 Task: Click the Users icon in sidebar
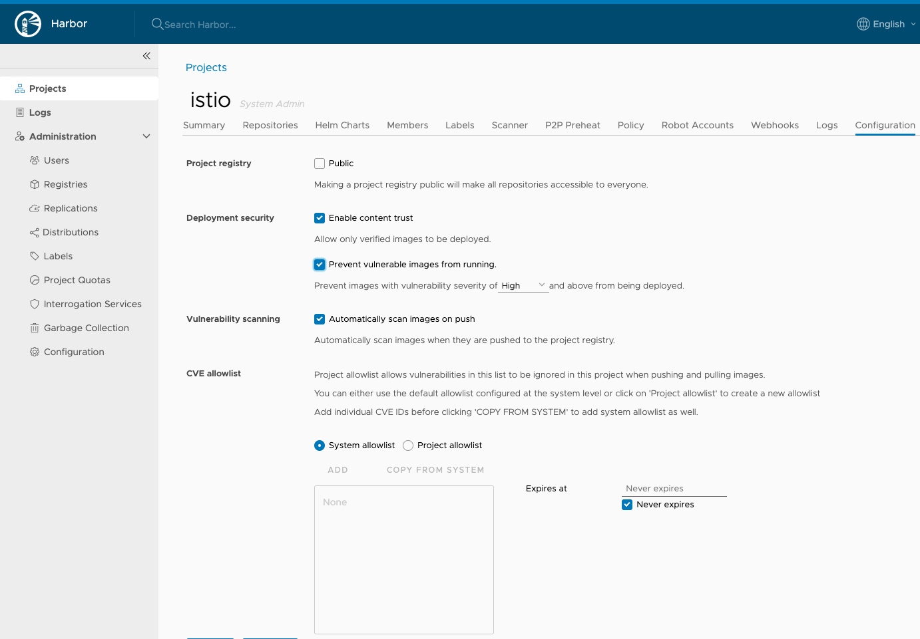tap(35, 160)
